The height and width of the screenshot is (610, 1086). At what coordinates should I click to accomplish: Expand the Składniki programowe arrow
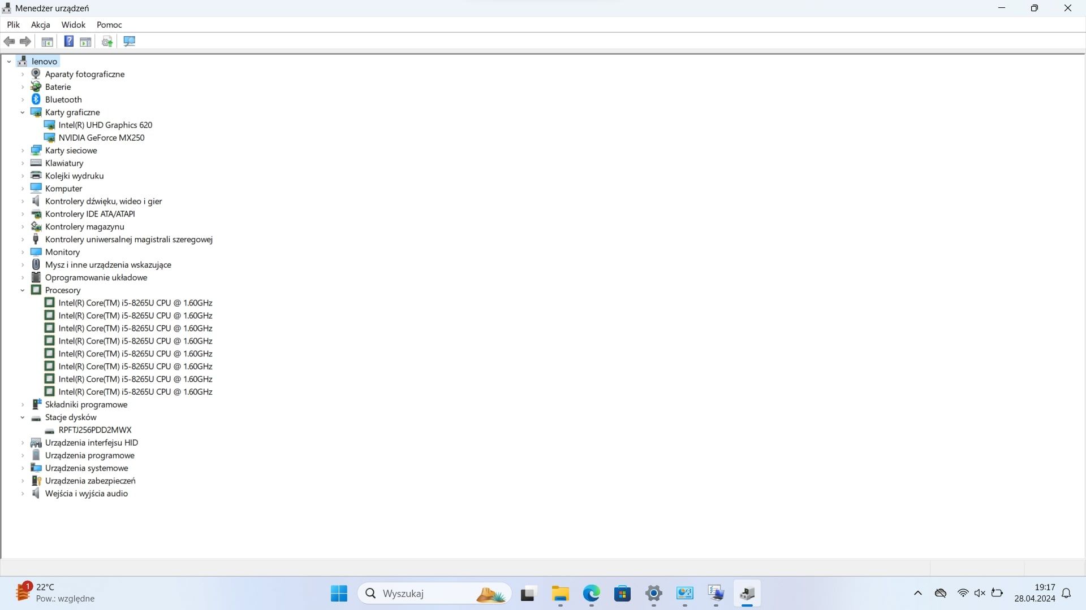[x=23, y=404]
